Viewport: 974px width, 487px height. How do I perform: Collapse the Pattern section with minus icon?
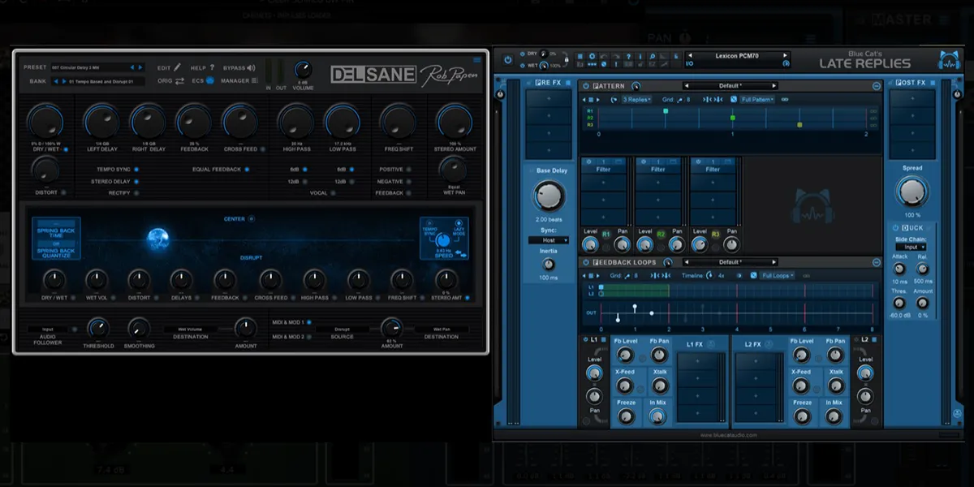(x=877, y=85)
